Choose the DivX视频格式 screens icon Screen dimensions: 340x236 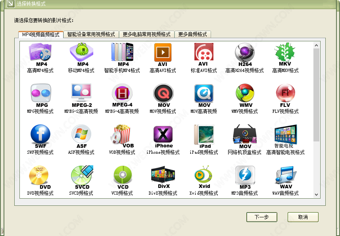163,174
